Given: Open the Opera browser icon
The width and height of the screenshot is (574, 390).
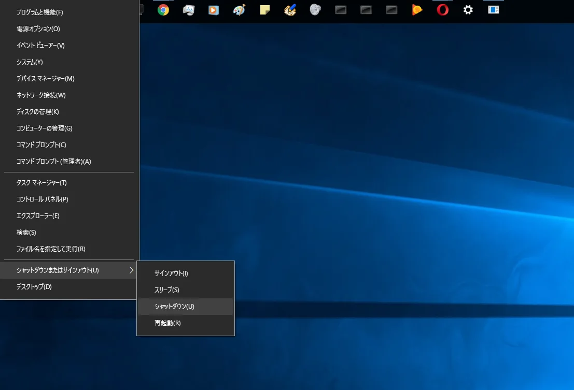Looking at the screenshot, I should click(x=442, y=10).
